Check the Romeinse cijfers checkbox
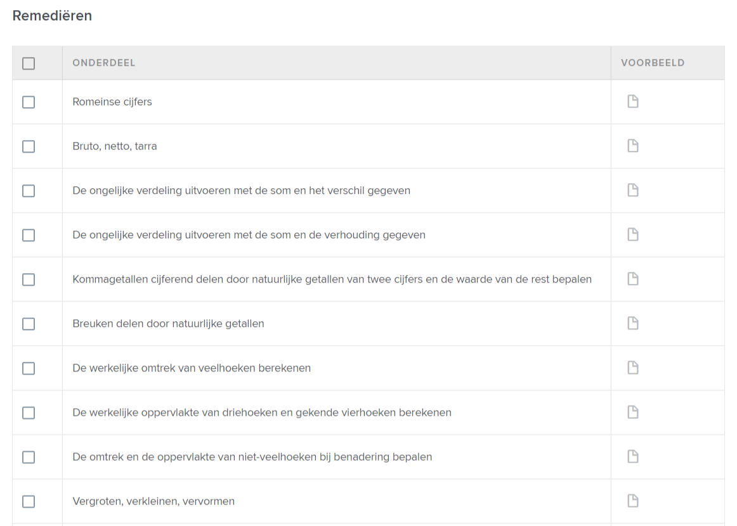Image resolution: width=737 pixels, height=526 pixels. click(29, 102)
